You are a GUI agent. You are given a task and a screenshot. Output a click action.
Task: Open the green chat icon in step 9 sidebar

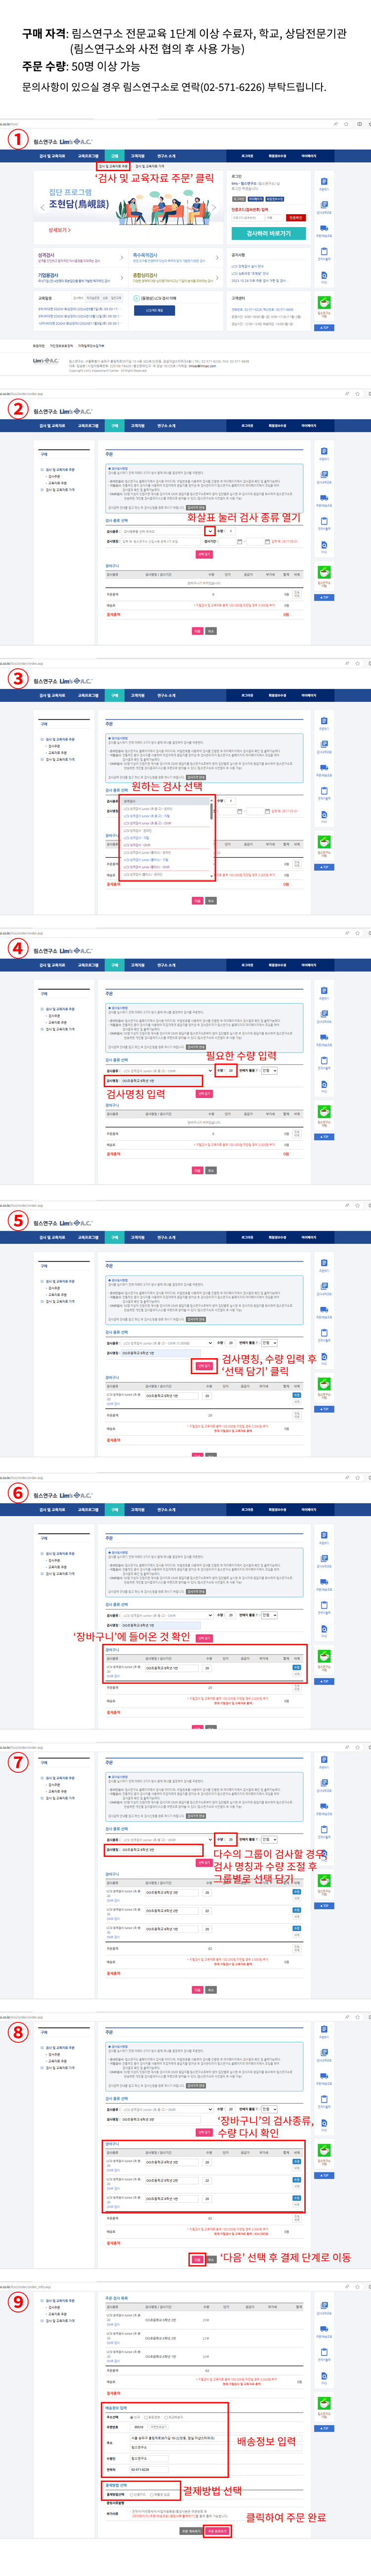[x=324, y=2404]
